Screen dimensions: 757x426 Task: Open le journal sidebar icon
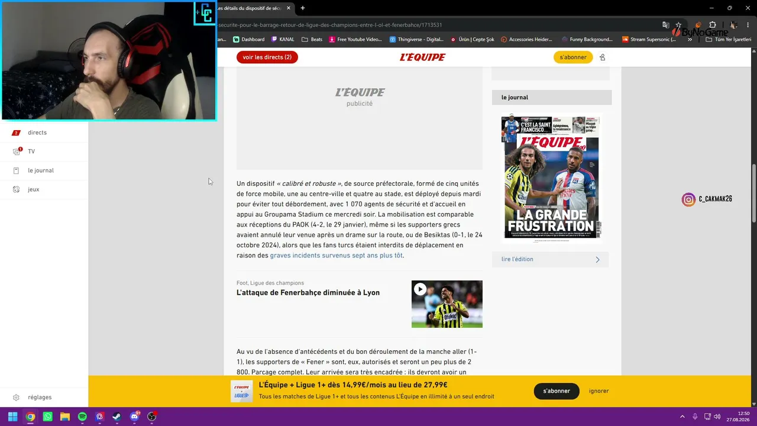[x=16, y=170]
